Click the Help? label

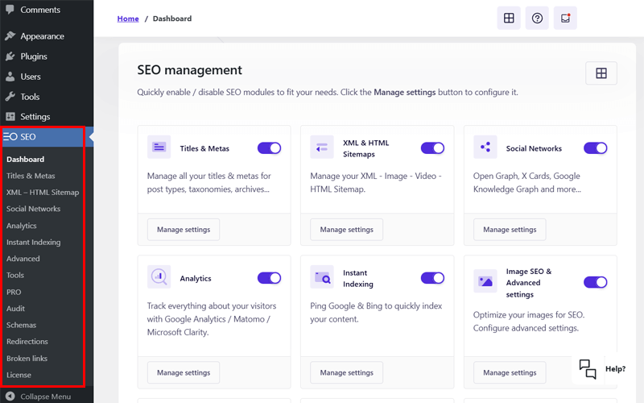615,369
